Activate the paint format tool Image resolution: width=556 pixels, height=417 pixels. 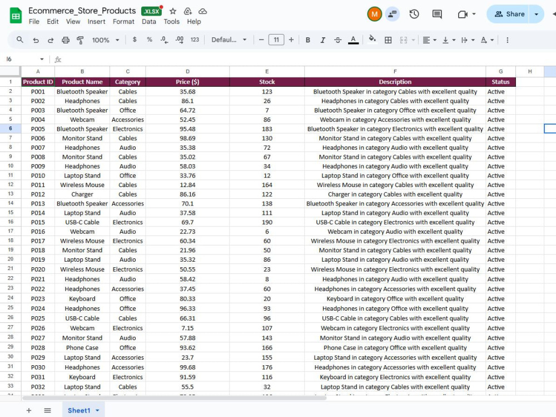click(x=81, y=40)
